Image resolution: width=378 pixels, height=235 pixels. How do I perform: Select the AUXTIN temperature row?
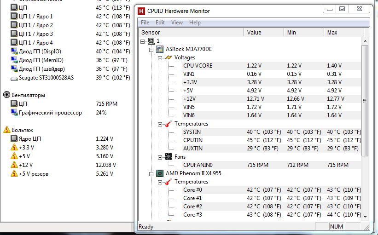[272, 149]
